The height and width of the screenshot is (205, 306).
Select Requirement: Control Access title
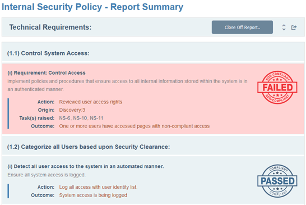(x=47, y=73)
